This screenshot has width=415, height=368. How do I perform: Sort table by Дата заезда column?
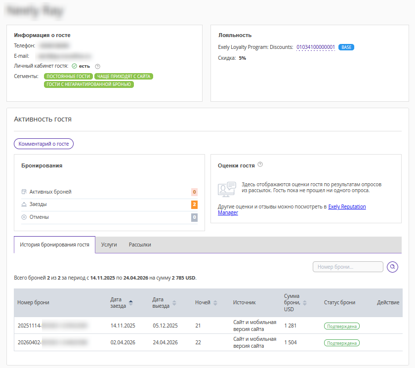click(x=130, y=302)
